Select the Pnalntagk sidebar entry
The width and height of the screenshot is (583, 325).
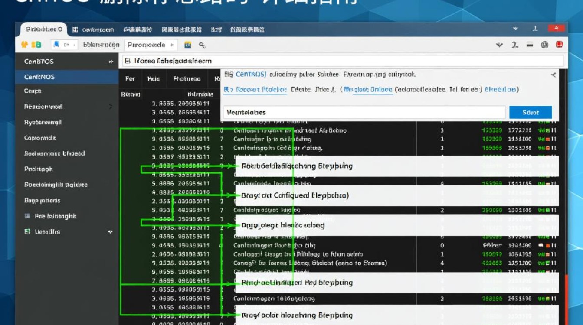[39, 169]
